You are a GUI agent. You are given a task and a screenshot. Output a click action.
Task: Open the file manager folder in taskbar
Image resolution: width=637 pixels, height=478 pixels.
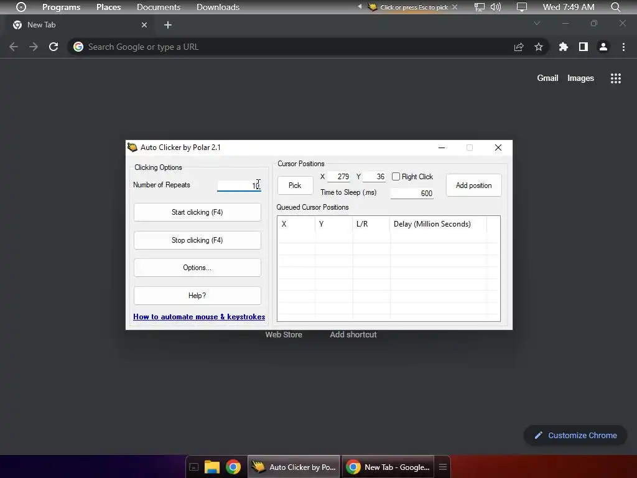[212, 467]
